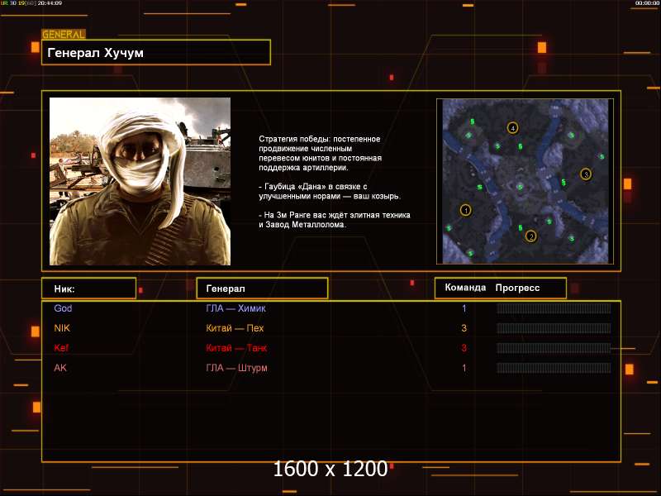Click start position 2 marker on minimap
This screenshot has width=661, height=496.
[531, 236]
